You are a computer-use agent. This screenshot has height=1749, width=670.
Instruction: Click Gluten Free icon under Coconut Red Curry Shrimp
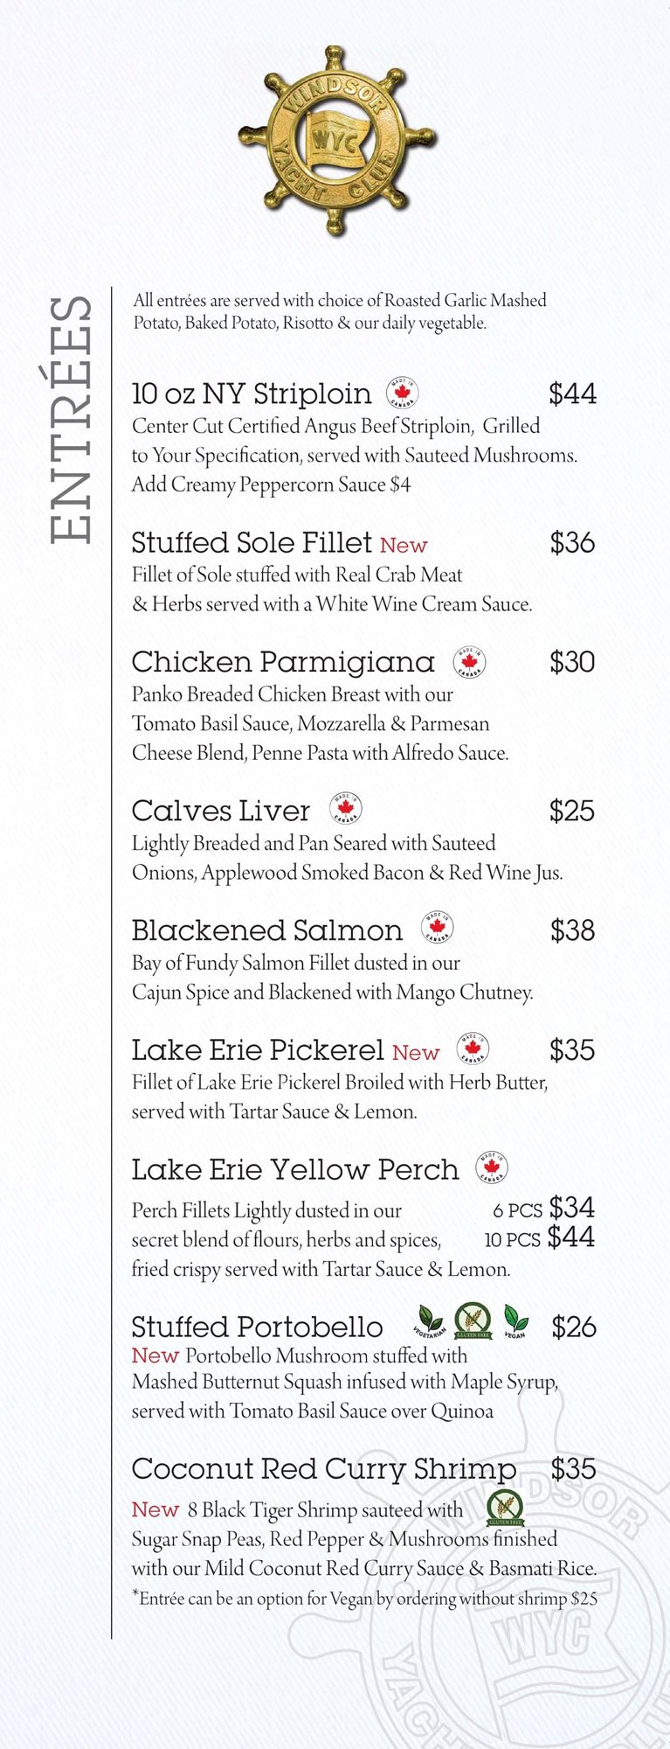tap(505, 1508)
